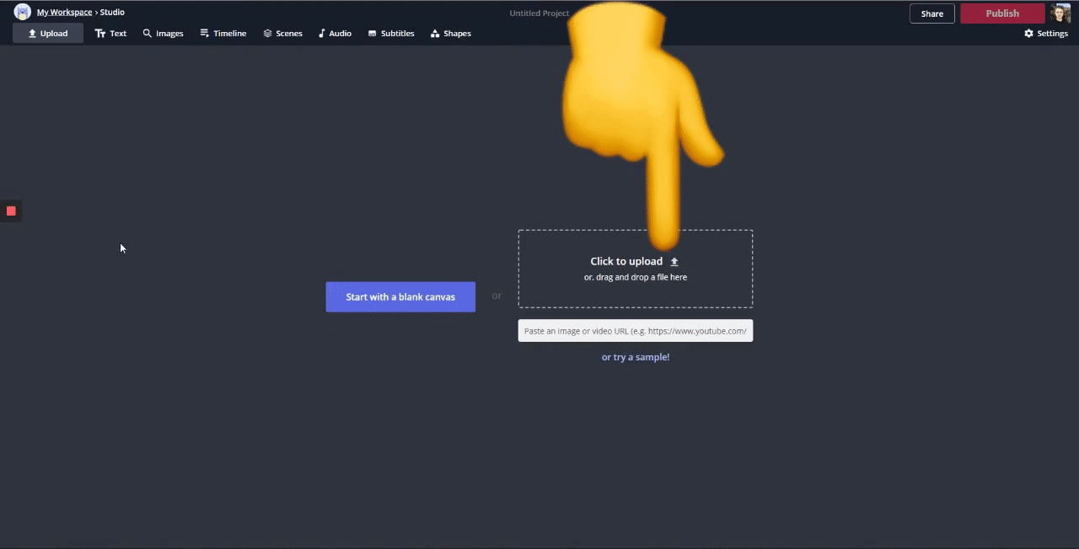The width and height of the screenshot is (1079, 549).
Task: Rename the Untitled Project title
Action: [x=539, y=13]
